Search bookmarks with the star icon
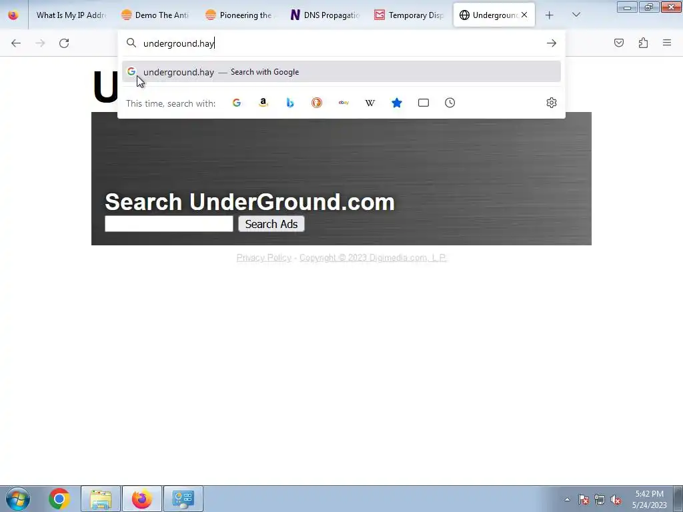 coord(397,103)
